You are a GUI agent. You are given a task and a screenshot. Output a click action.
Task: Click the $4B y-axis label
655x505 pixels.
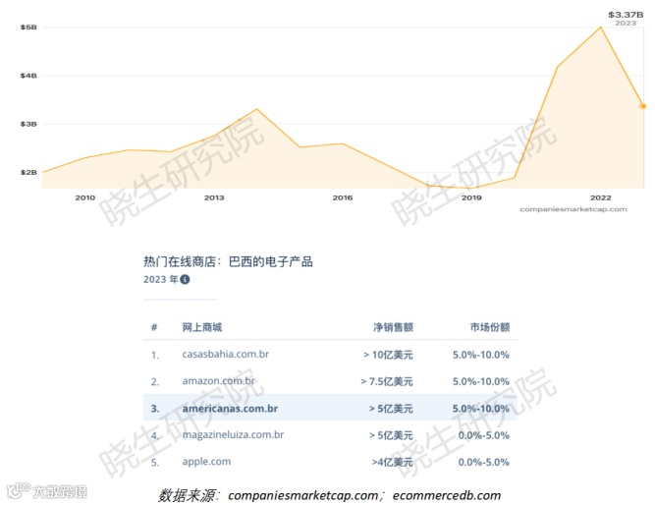(28, 76)
